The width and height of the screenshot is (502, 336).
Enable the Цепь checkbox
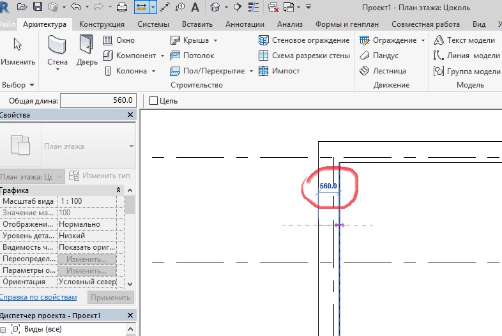(153, 100)
